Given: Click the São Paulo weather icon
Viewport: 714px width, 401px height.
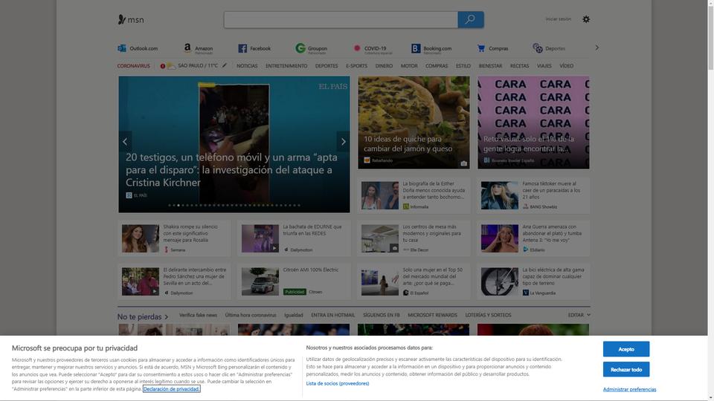Looking at the screenshot, I should point(171,66).
